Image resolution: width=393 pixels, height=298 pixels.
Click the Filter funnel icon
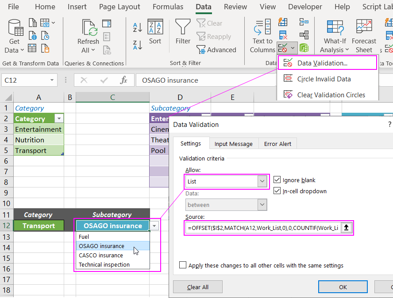183,29
